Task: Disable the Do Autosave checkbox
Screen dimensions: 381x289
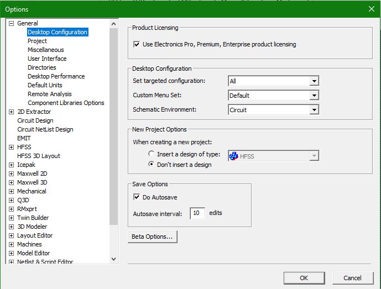Action: [137, 197]
